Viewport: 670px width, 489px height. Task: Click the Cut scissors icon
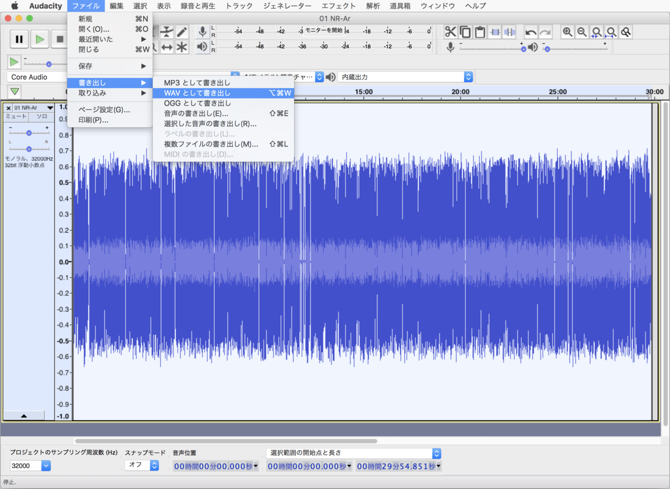pyautogui.click(x=451, y=32)
